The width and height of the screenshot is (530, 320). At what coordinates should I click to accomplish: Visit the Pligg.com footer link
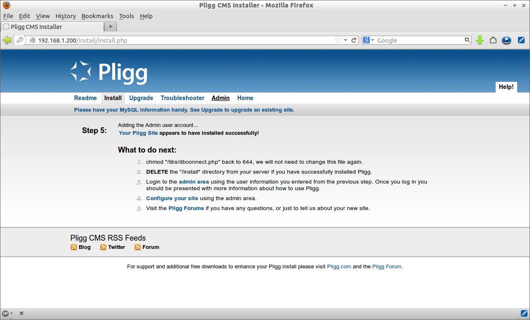(339, 267)
